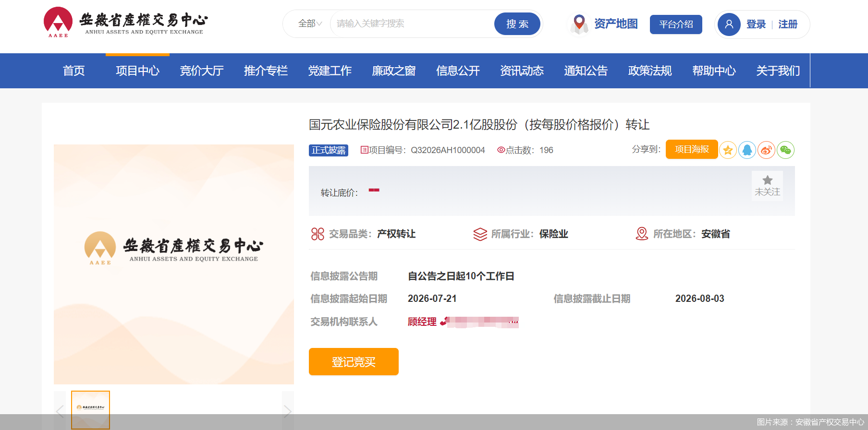Screen dimensions: 868x430
Task: Click the project number list icon
Action: pyautogui.click(x=364, y=150)
